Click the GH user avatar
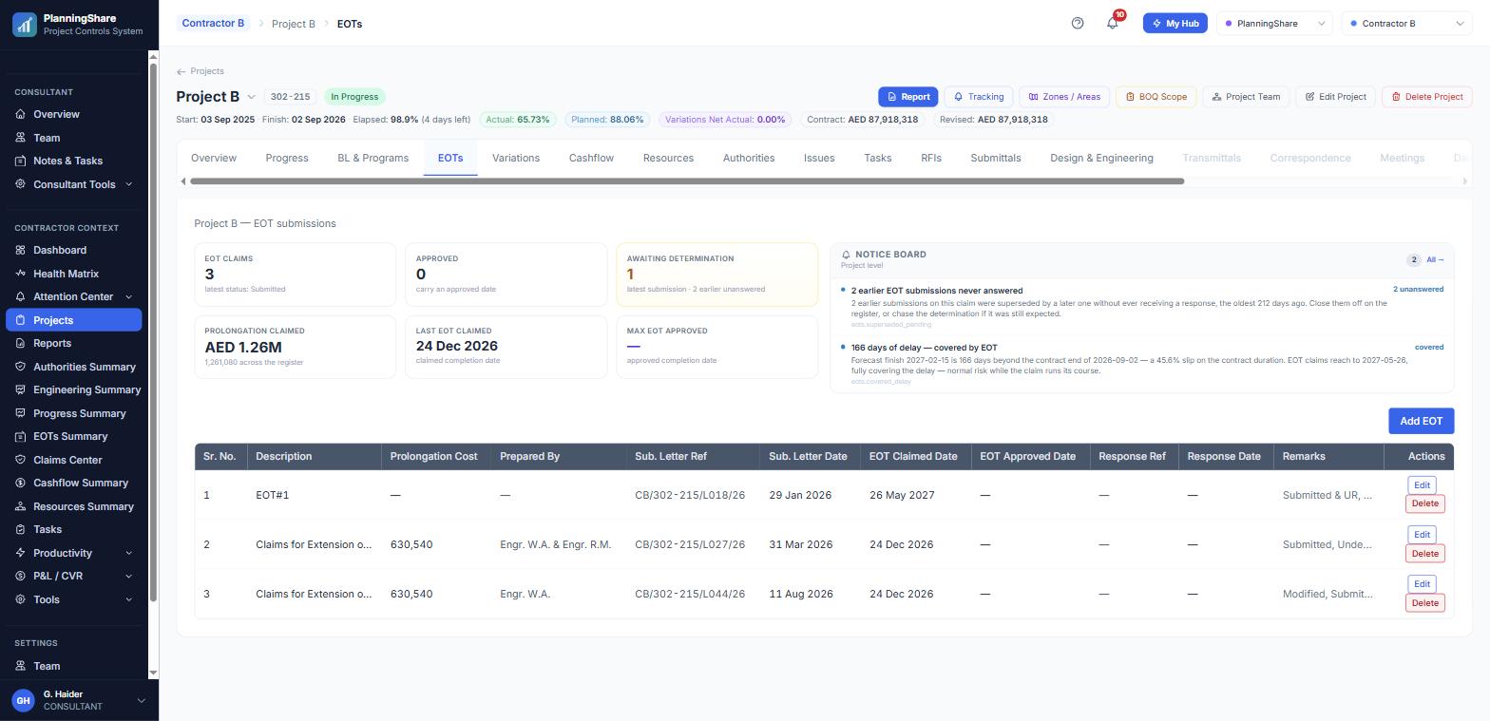This screenshot has width=1490, height=721. click(23, 700)
